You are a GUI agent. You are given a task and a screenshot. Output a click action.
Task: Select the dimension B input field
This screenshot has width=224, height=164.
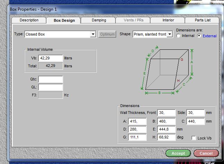[x=166, y=121]
